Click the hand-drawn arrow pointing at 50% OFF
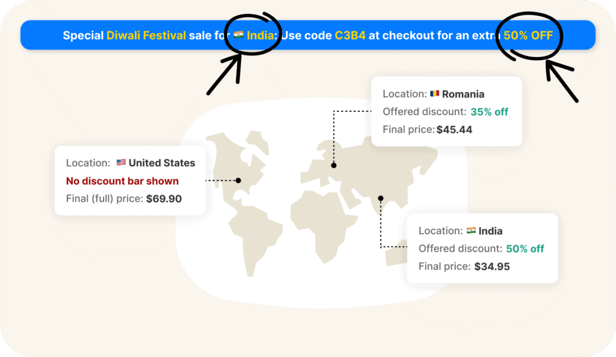Screen dimensions: 616x357 point(562,80)
